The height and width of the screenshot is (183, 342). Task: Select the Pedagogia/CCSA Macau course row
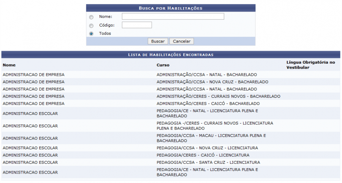(211, 138)
